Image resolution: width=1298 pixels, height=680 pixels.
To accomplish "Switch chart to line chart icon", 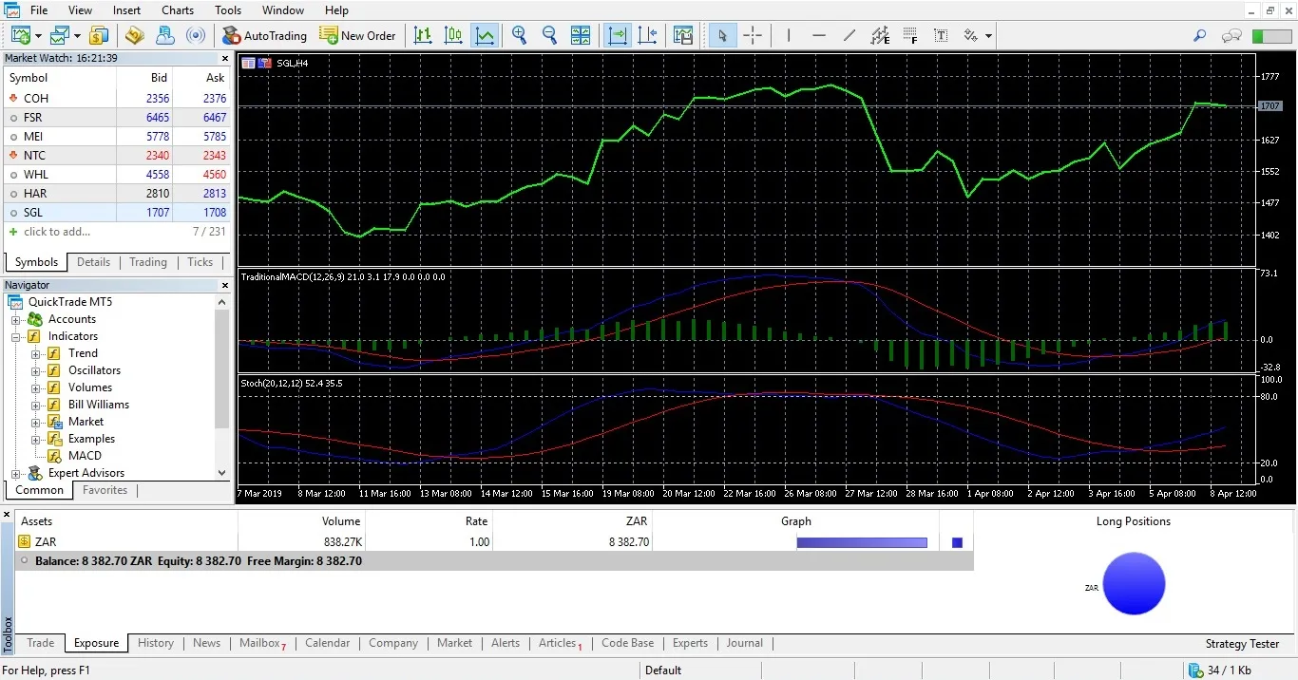I will pos(486,35).
